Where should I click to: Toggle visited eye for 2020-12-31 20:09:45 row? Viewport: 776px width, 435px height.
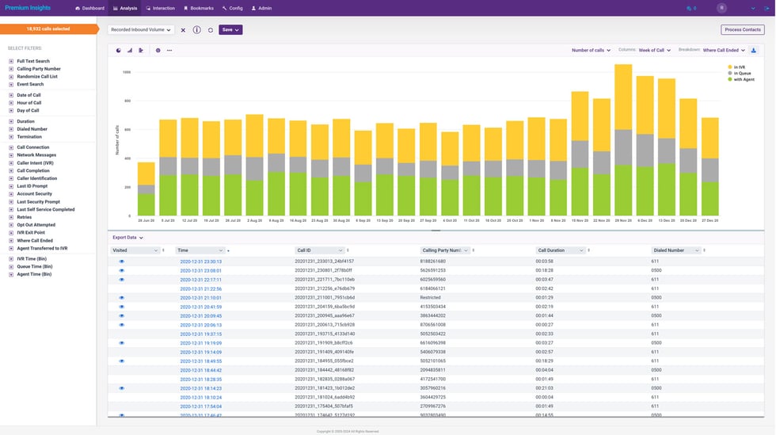tap(122, 315)
